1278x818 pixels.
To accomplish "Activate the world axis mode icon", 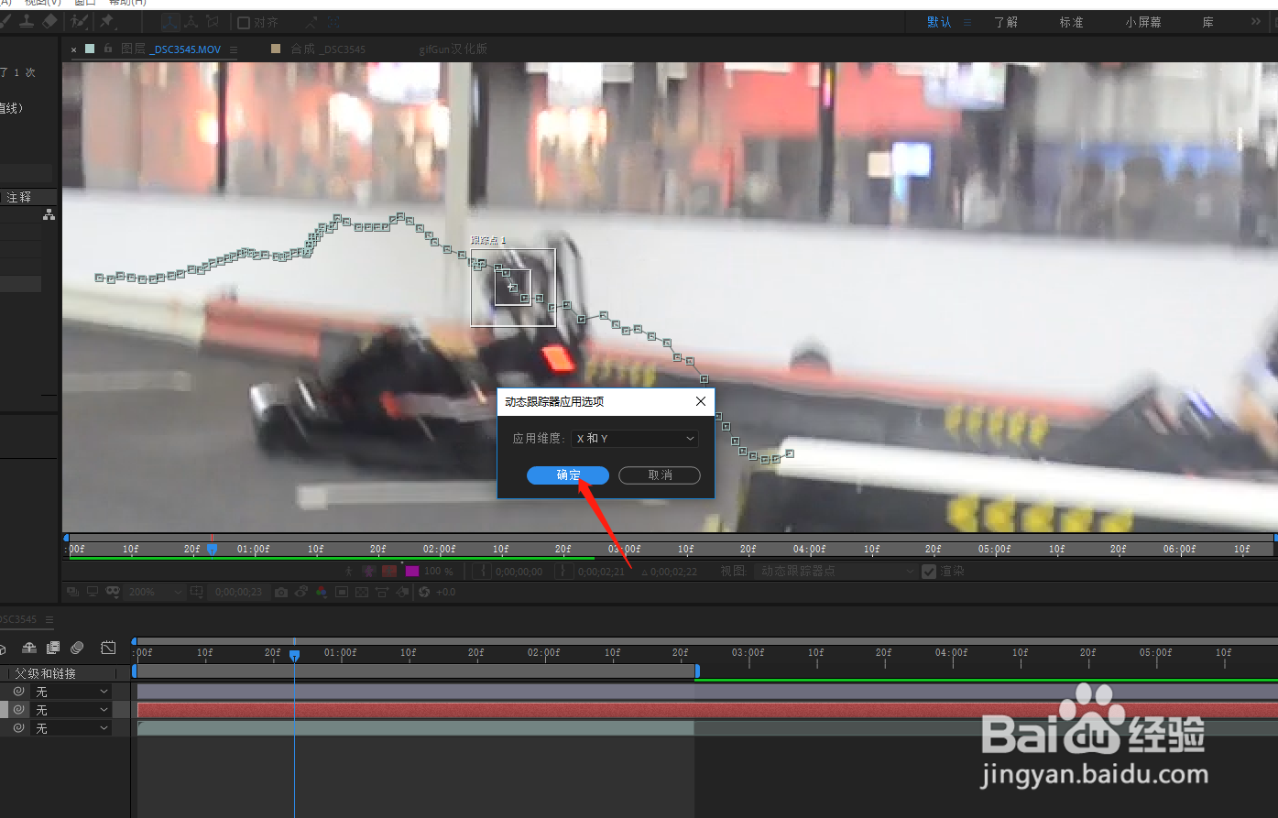I will (x=191, y=22).
